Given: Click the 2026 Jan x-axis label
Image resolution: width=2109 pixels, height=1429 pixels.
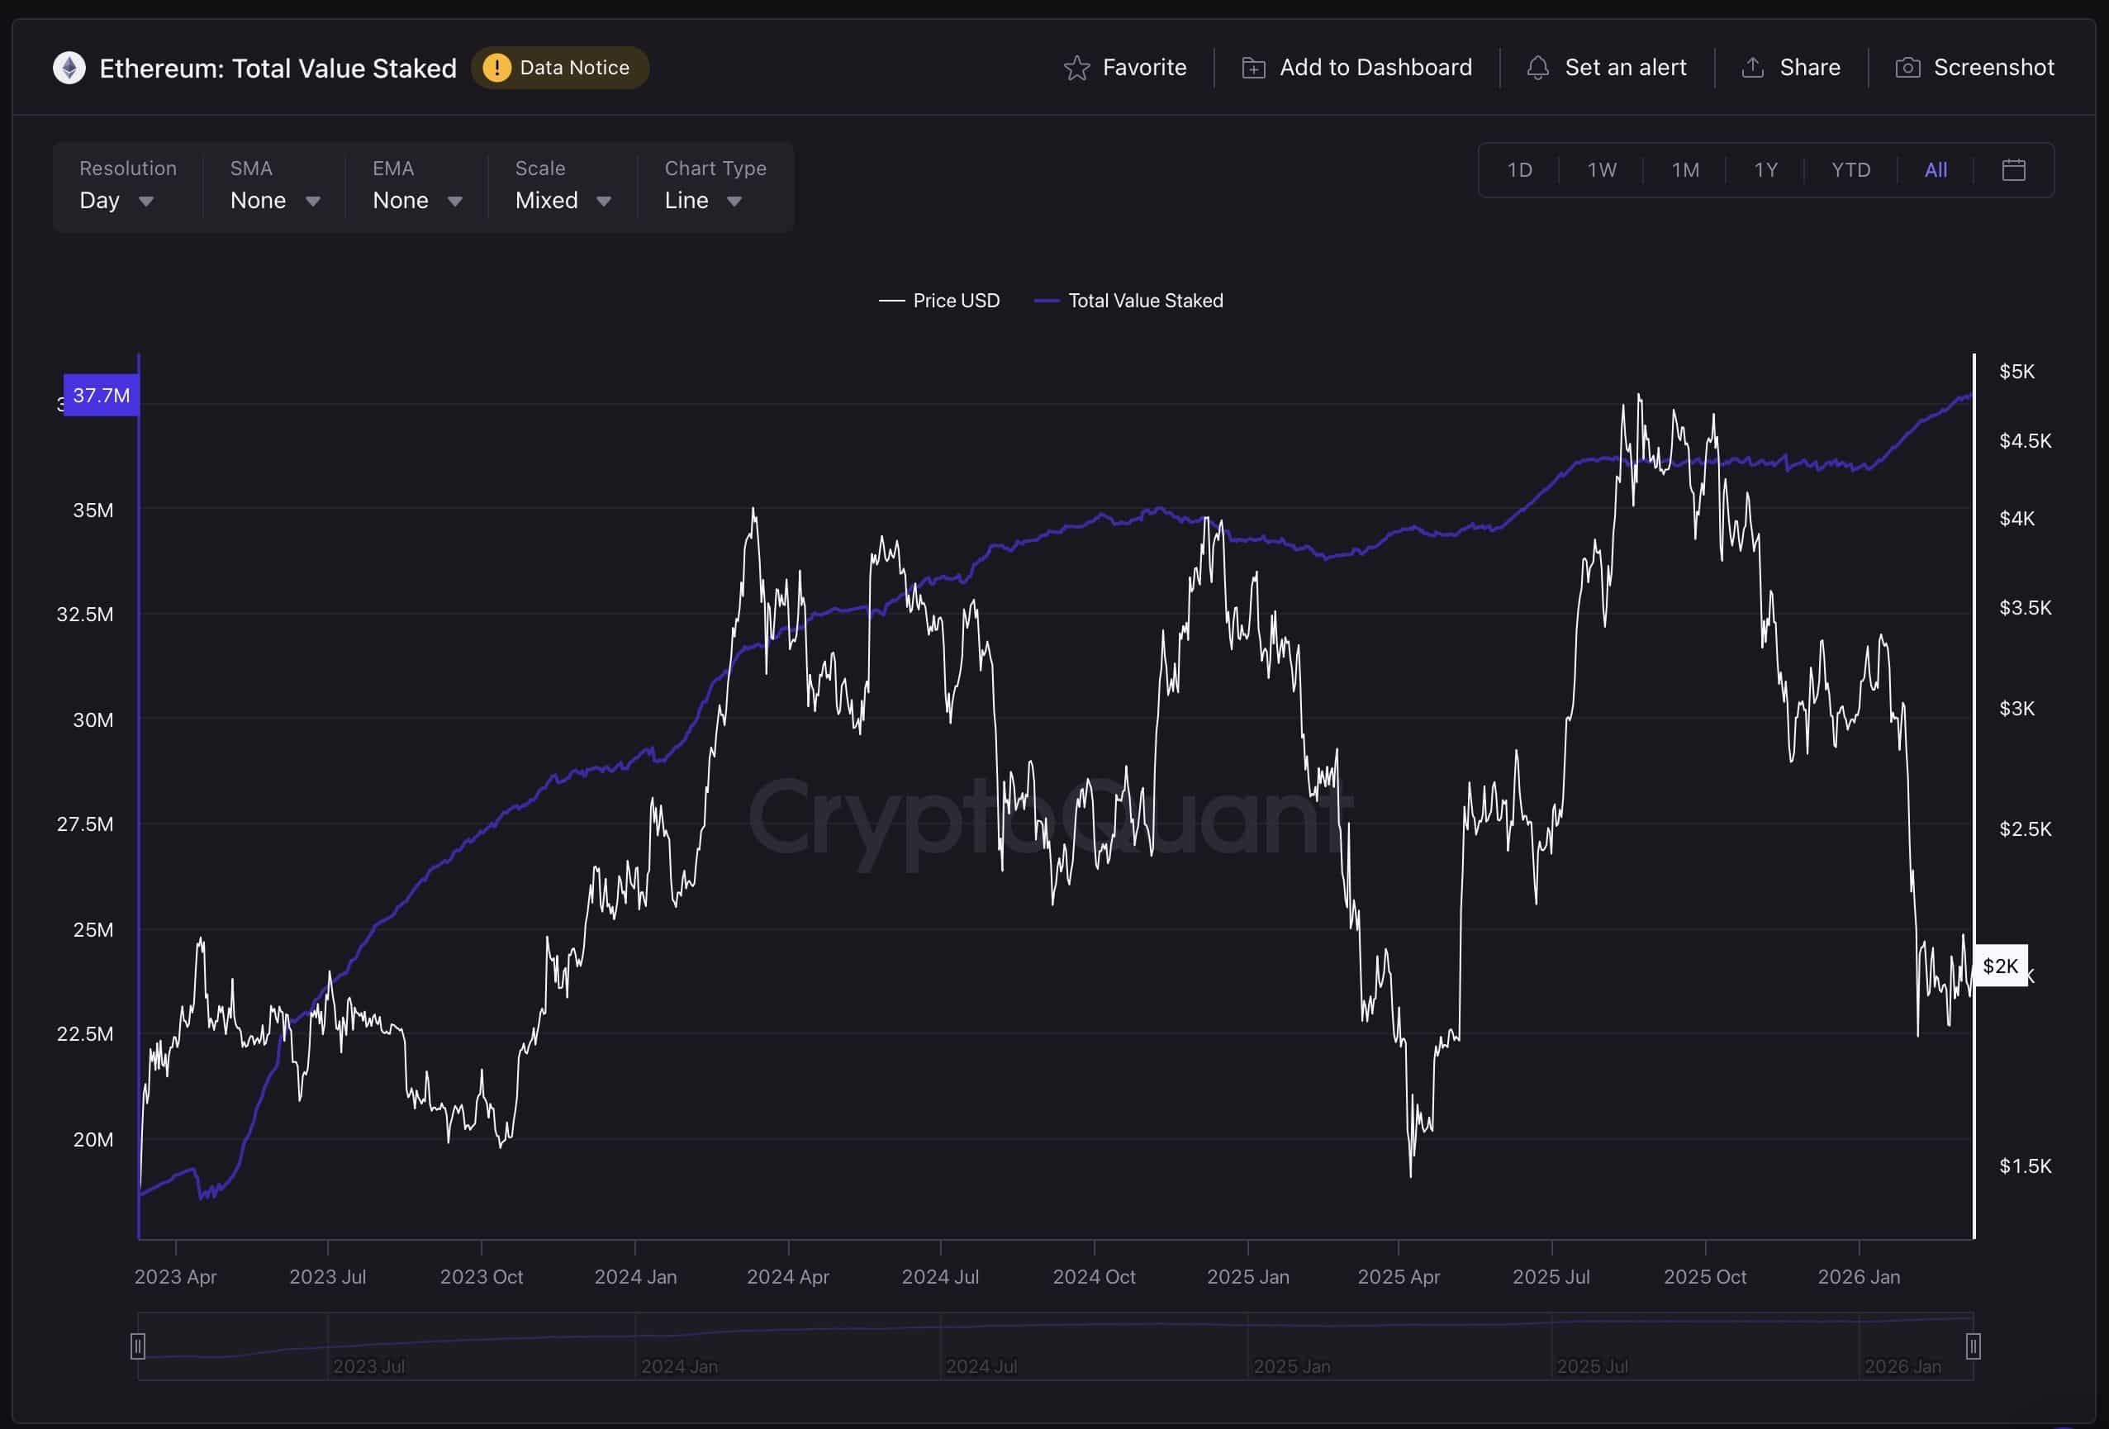Looking at the screenshot, I should pyautogui.click(x=1859, y=1276).
